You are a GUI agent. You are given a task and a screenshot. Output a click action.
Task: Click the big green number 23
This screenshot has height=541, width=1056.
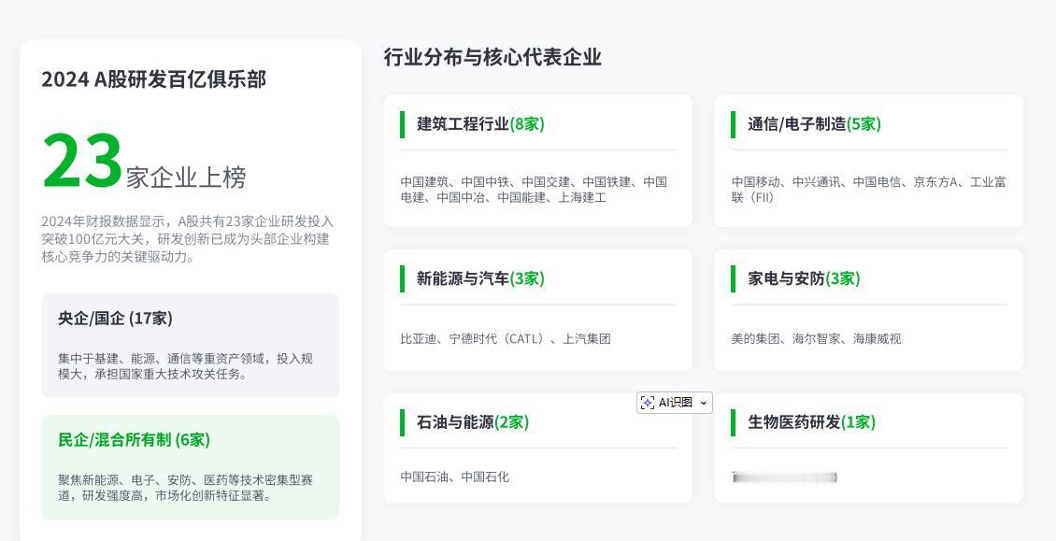(80, 159)
